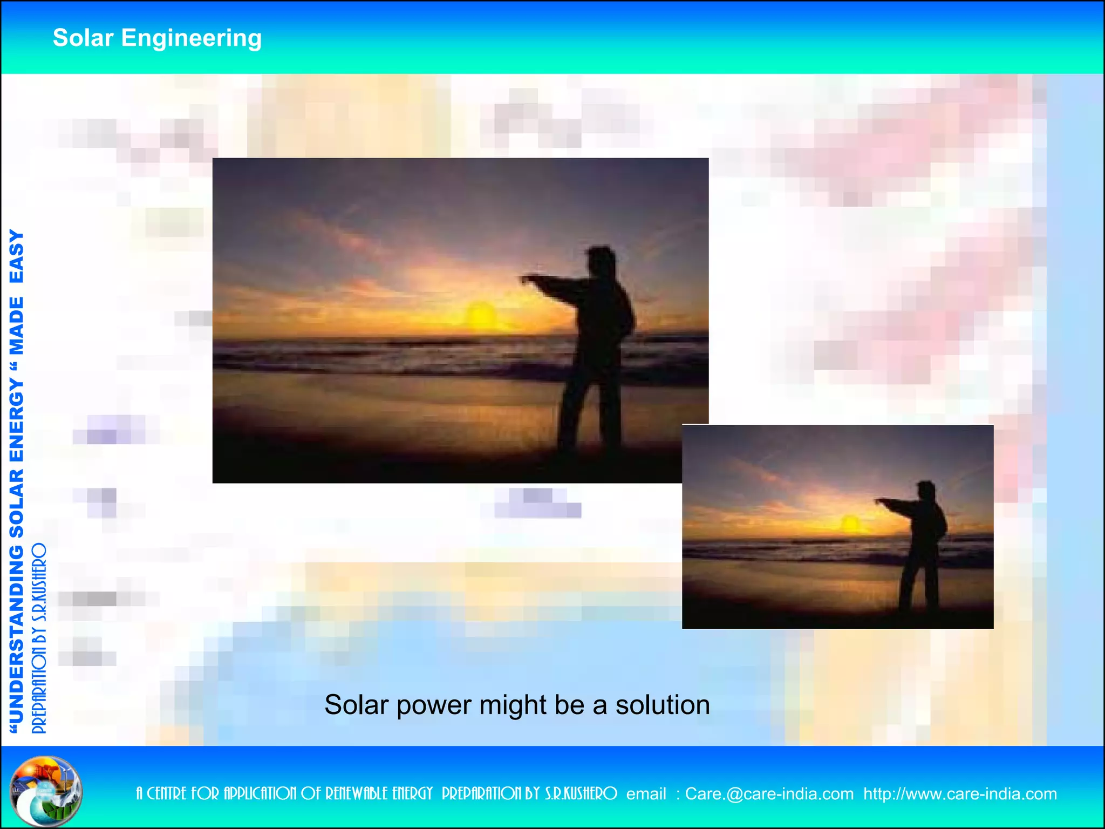Viewport: 1105px width, 829px height.
Task: Click the 'Solar Engineering' slide title
Action: point(157,38)
